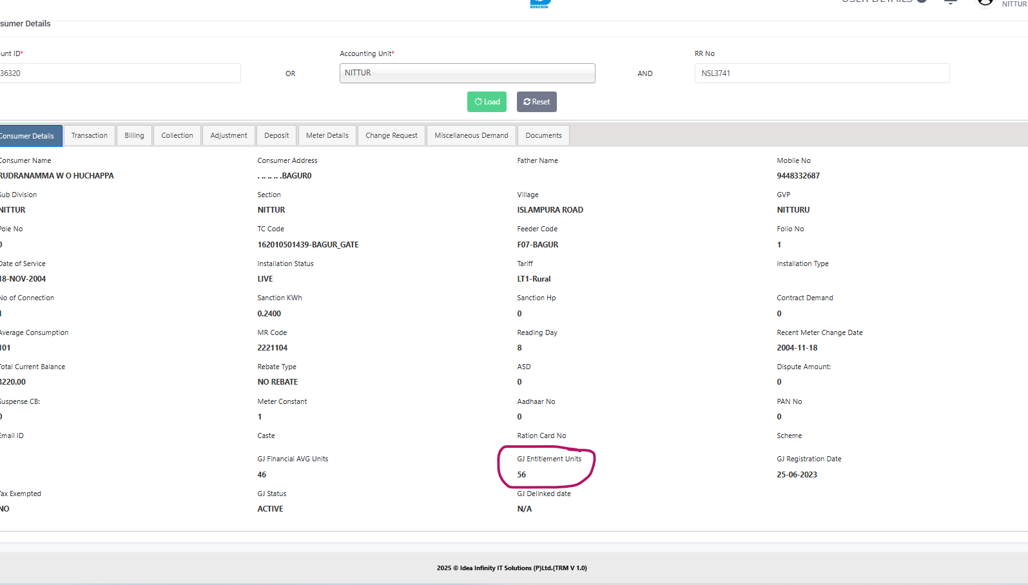Click MR Code value 2221104

coord(273,348)
